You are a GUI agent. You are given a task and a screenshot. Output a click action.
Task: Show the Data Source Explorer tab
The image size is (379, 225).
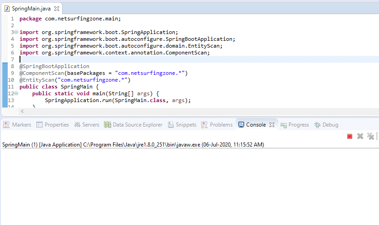coord(133,125)
